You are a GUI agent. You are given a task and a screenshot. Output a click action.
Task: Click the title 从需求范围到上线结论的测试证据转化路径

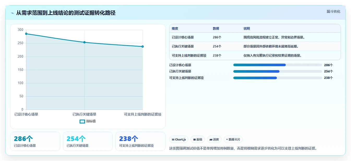66,13
